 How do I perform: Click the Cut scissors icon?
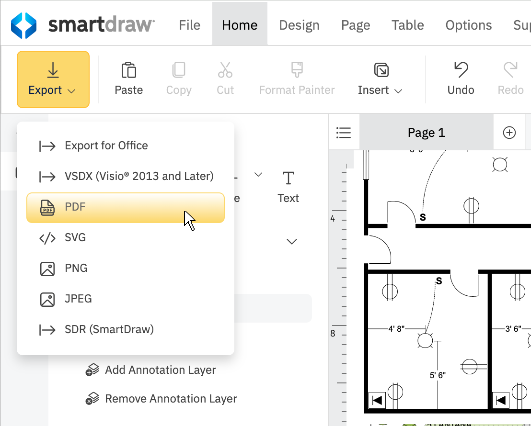click(x=225, y=70)
